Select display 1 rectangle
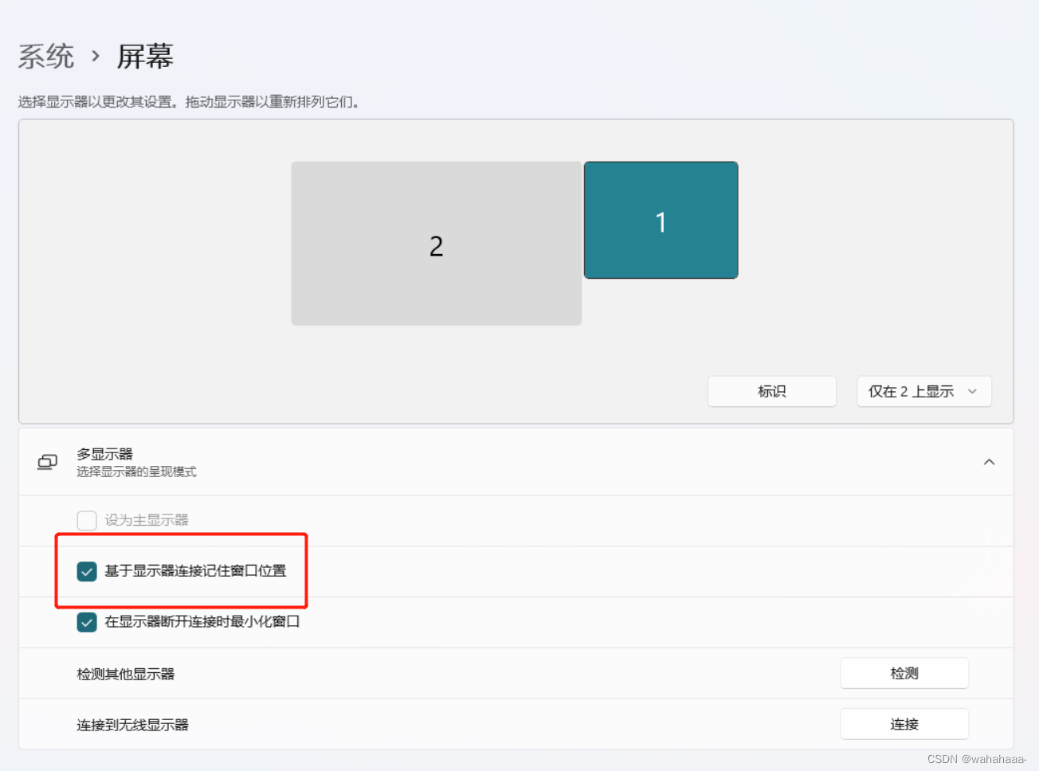The height and width of the screenshot is (771, 1039). pos(661,220)
